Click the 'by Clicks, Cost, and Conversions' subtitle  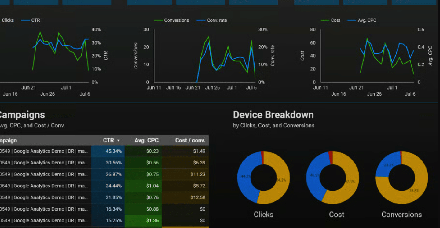click(x=274, y=125)
